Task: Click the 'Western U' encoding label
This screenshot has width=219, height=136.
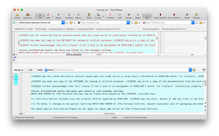Action: click(x=71, y=29)
